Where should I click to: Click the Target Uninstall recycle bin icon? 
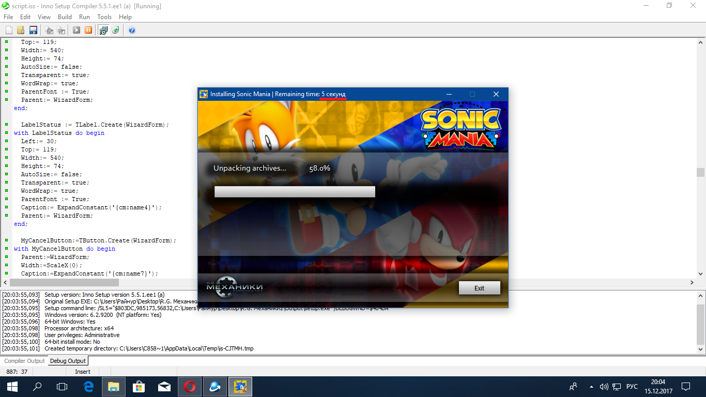(x=115, y=30)
